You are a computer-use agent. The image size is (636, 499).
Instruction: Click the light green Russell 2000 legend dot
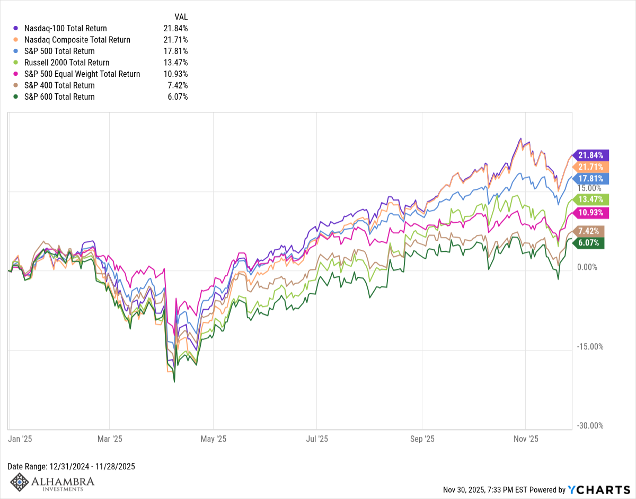point(16,63)
